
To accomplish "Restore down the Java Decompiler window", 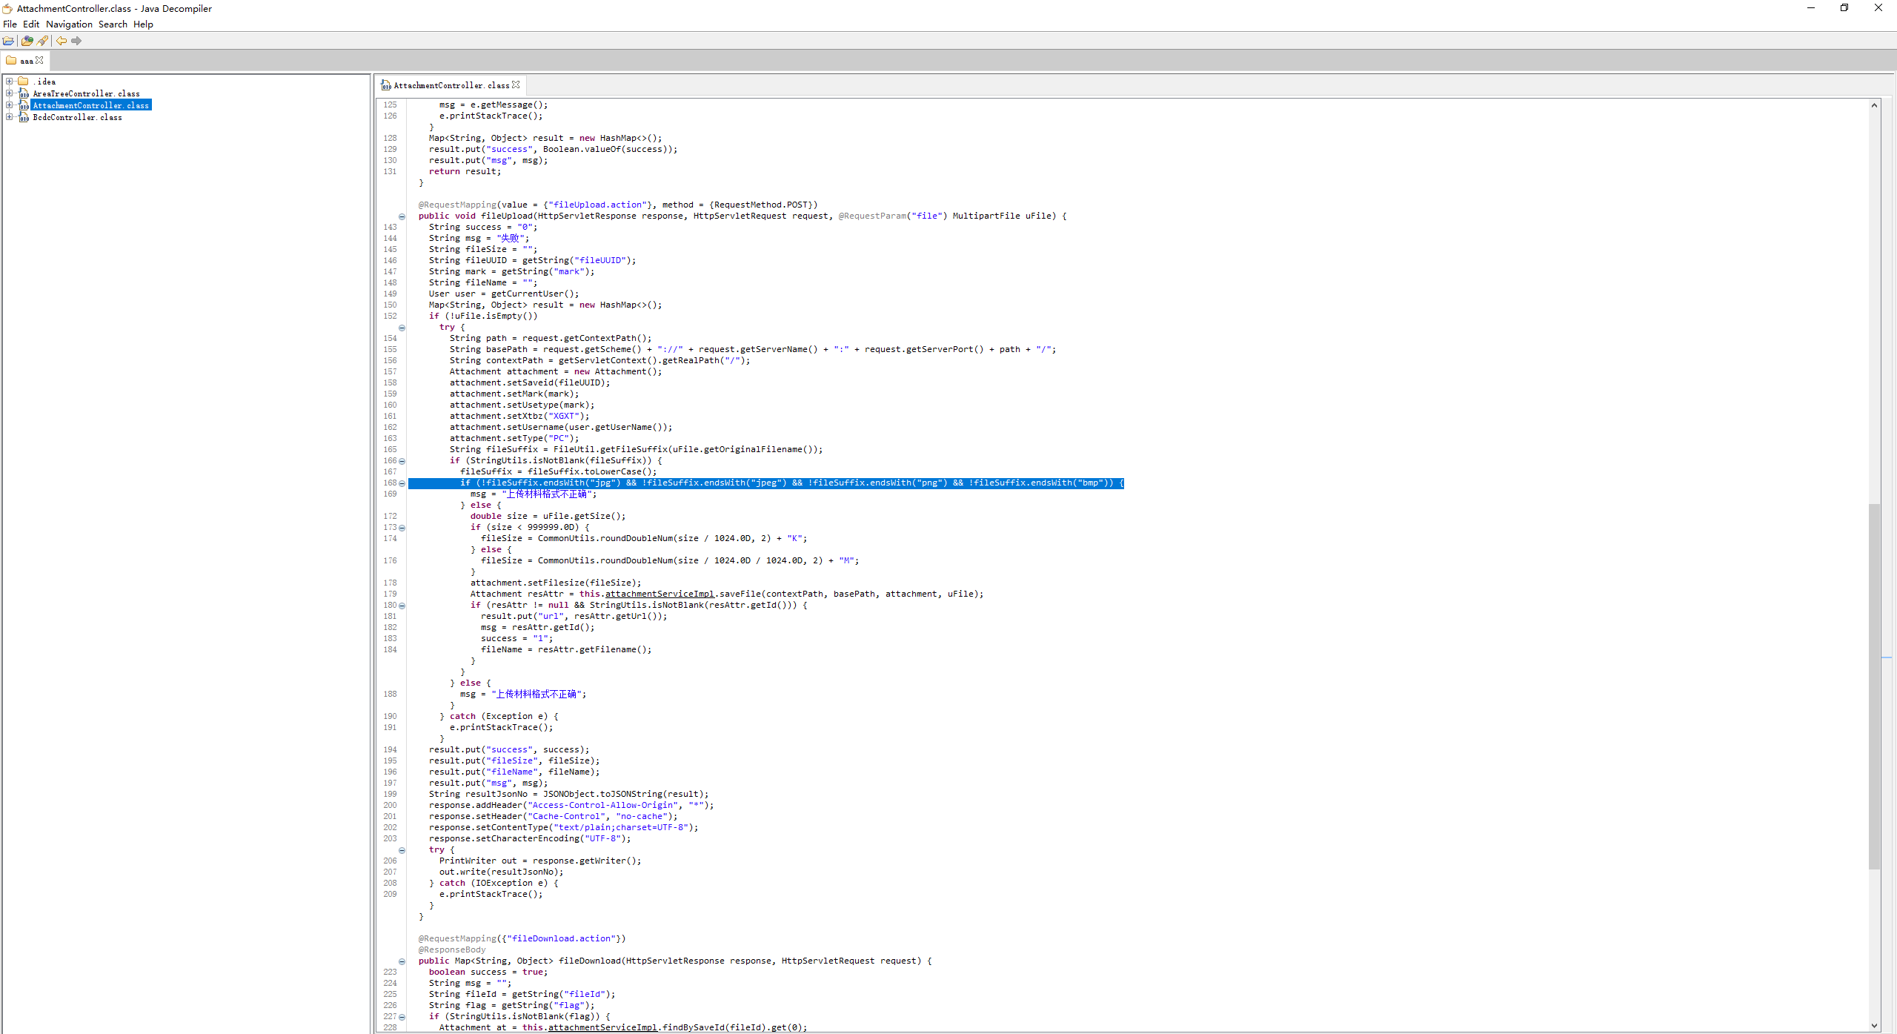I will click(1844, 8).
